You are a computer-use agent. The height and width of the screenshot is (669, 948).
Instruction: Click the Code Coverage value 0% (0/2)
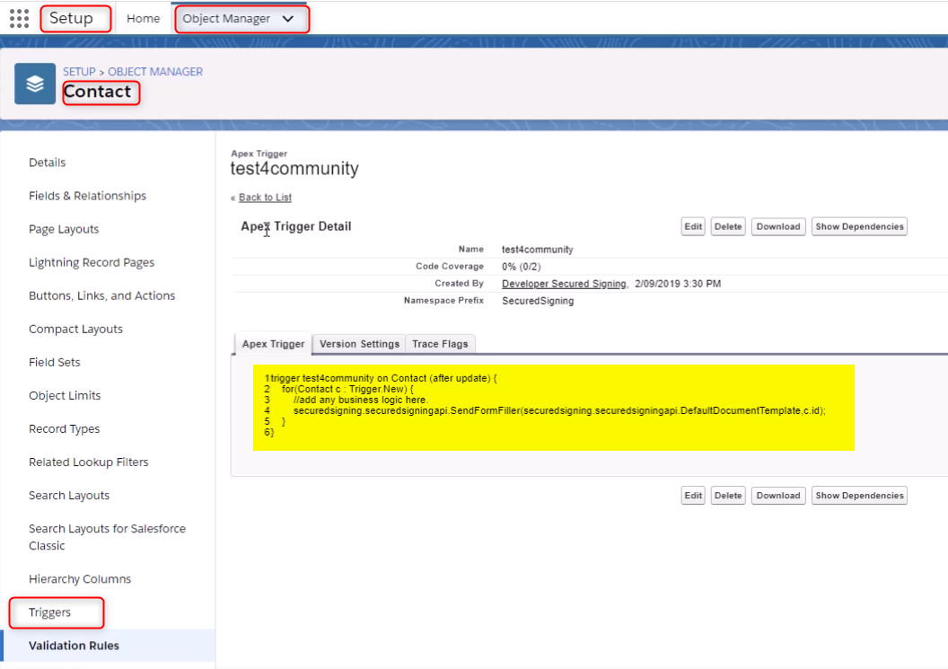[522, 266]
